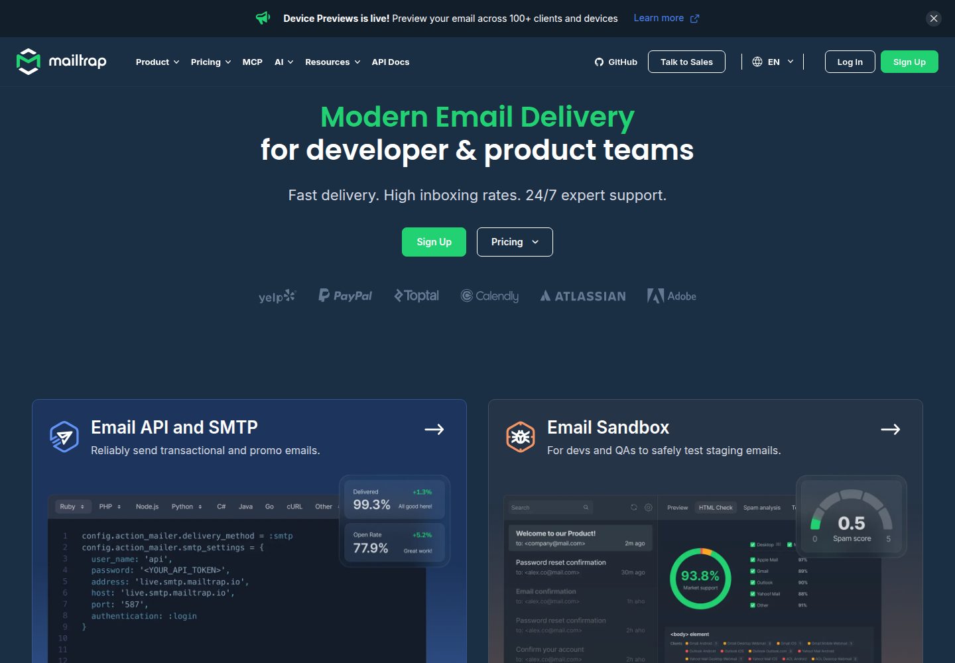The height and width of the screenshot is (663, 955).
Task: Click the Mailtrap logo
Action: pos(61,62)
